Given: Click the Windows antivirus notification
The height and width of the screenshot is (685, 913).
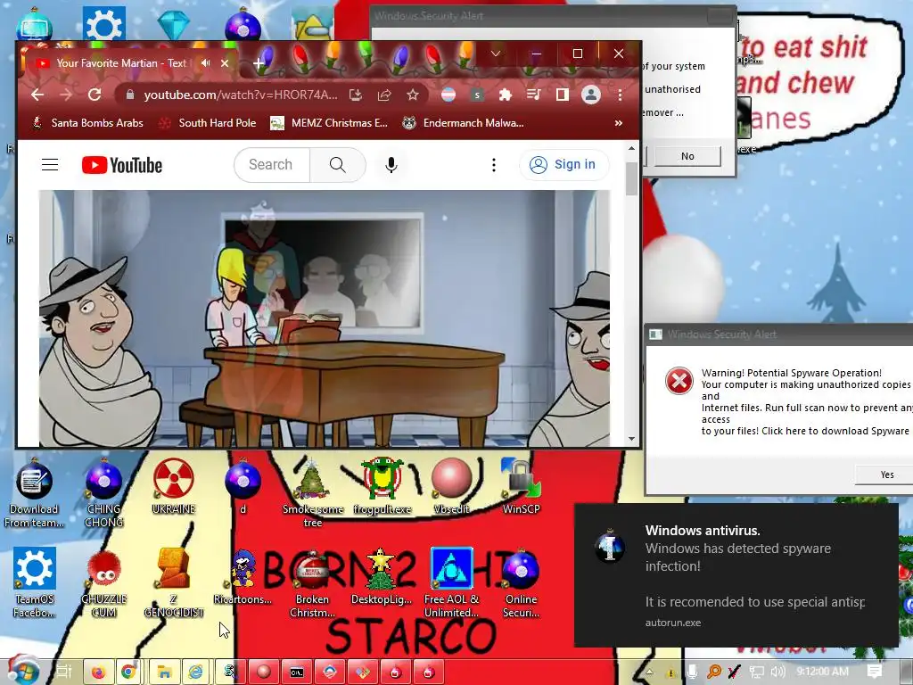Looking at the screenshot, I should 736,575.
